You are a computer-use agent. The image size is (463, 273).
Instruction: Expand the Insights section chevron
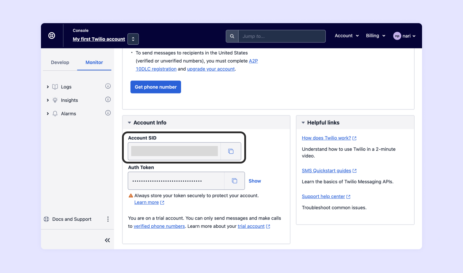[48, 100]
